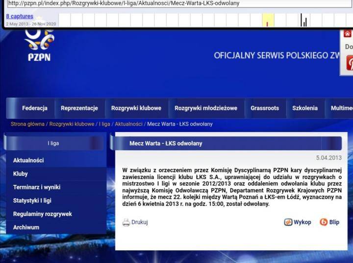Open the Federacja menu
Screen dimensions: 353x263
coord(35,108)
